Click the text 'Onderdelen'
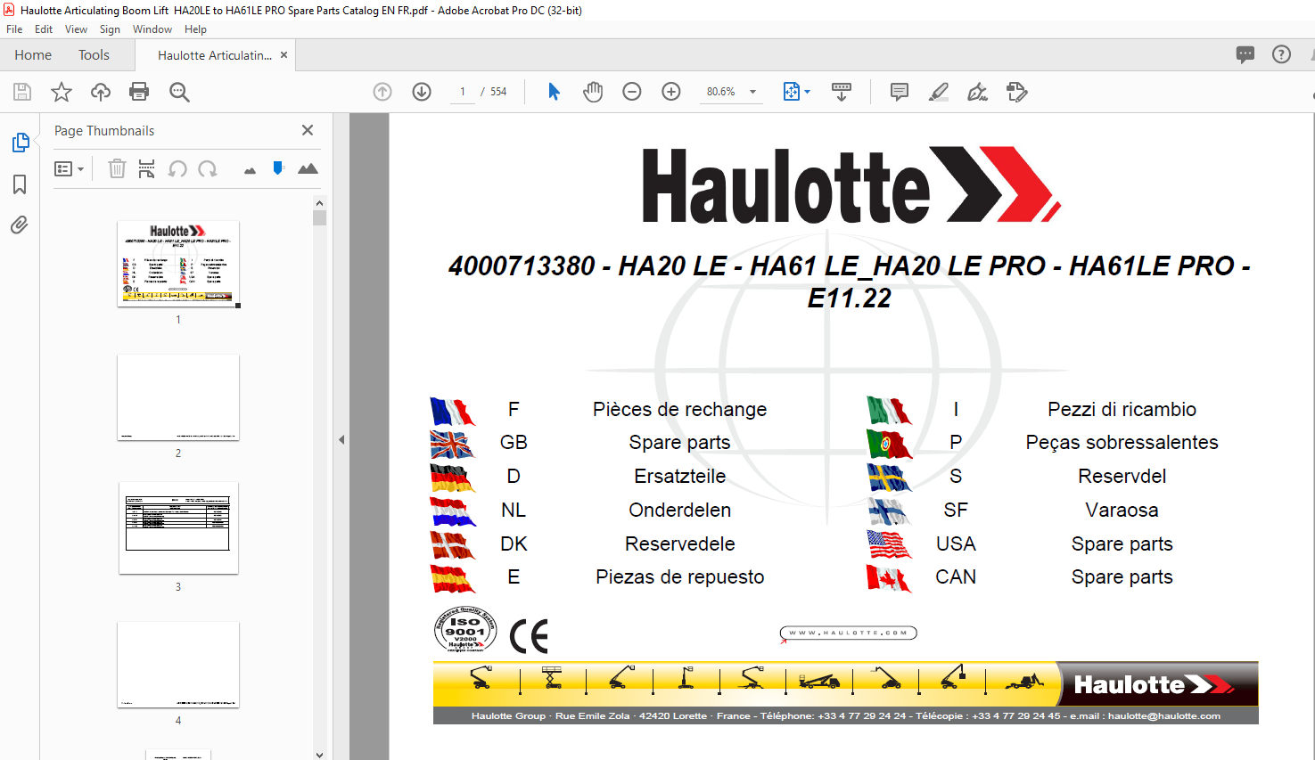1315x760 pixels. pyautogui.click(x=679, y=510)
